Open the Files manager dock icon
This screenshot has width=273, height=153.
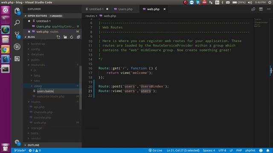click(6, 40)
